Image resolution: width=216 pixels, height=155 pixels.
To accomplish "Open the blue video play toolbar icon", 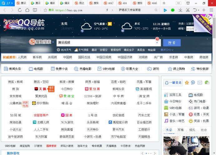I will pos(165,10).
